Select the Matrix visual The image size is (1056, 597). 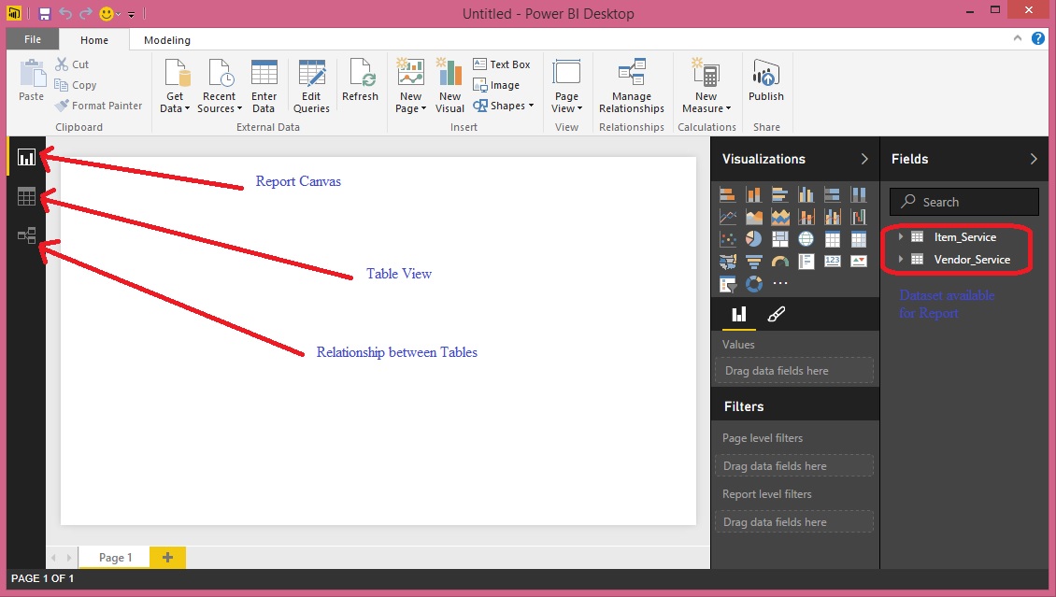pyautogui.click(x=859, y=238)
